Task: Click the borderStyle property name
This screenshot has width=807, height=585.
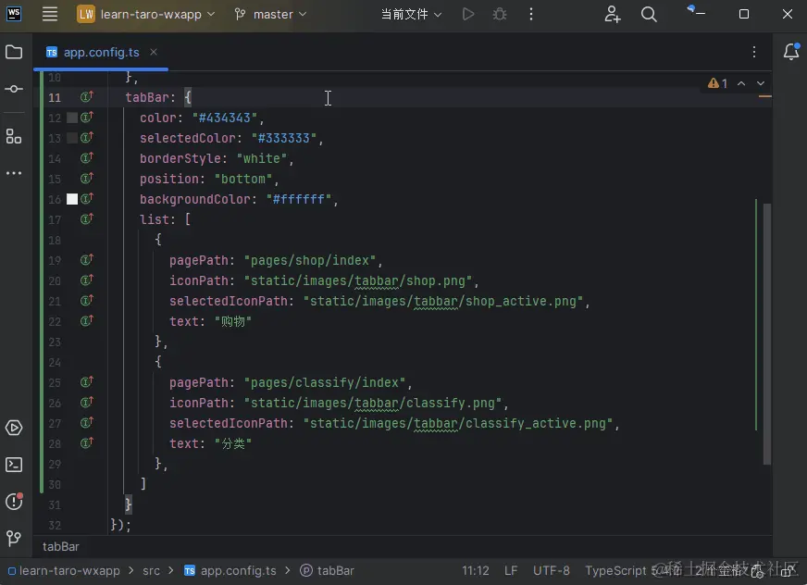Action: pos(180,158)
